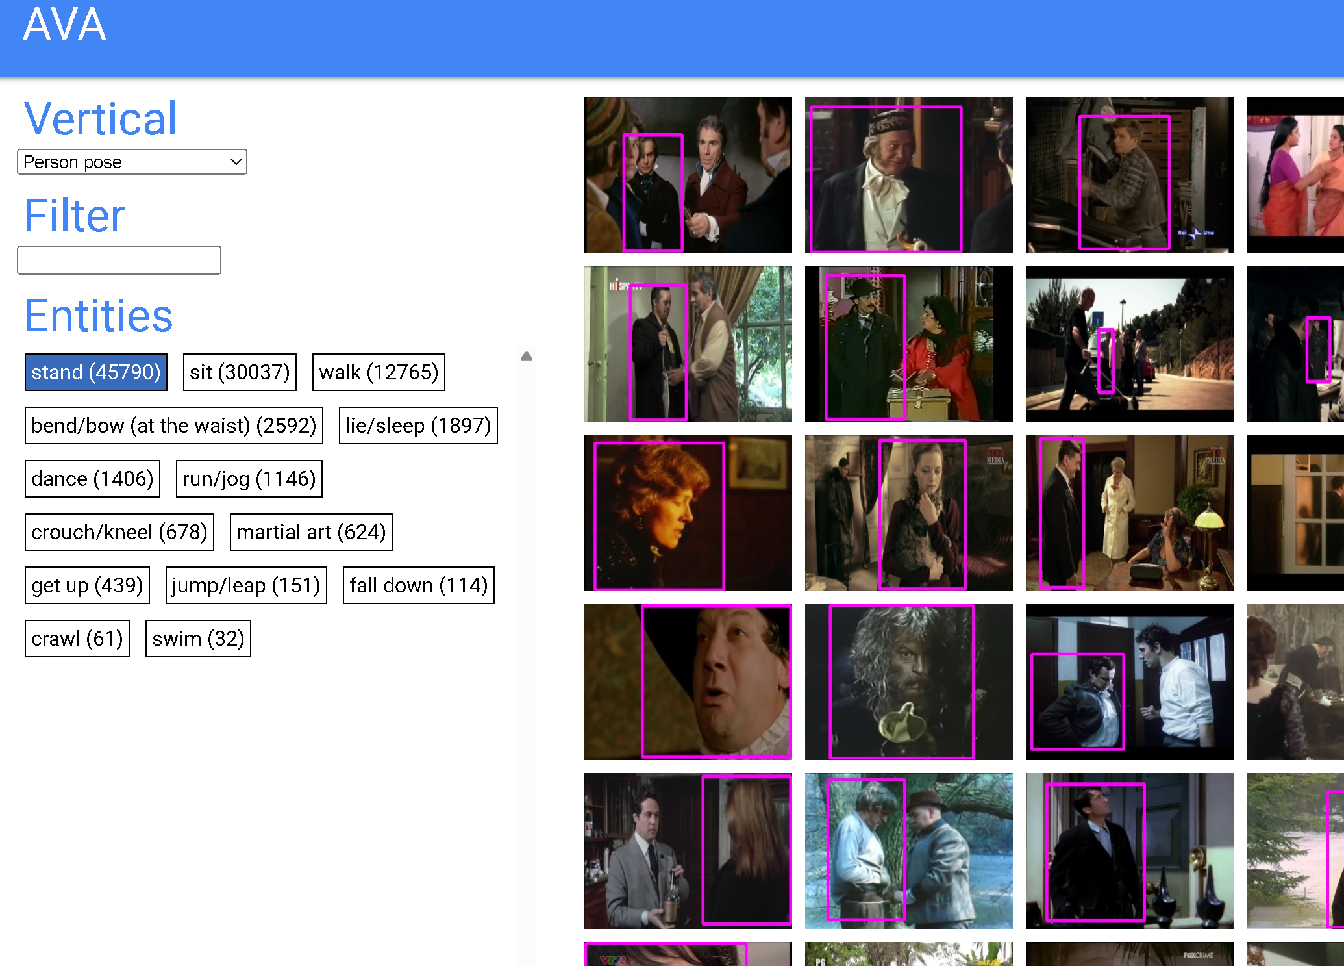Pick the crouch/kneel (678) entity
Viewport: 1344px width, 966px height.
(x=119, y=532)
